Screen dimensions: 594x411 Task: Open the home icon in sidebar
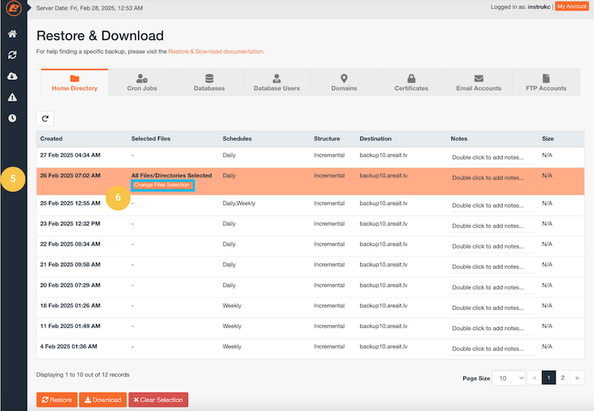(13, 34)
